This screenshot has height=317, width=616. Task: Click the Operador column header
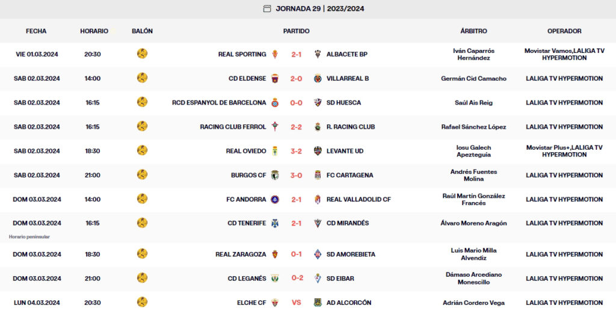[x=564, y=31]
